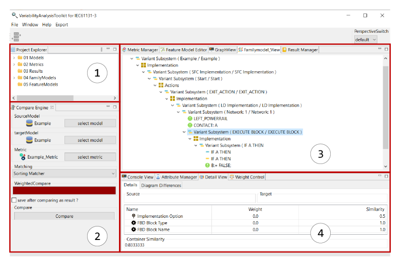Open the Help menu
Image resolution: width=400 pixels, height=265 pixels.
tap(47, 25)
